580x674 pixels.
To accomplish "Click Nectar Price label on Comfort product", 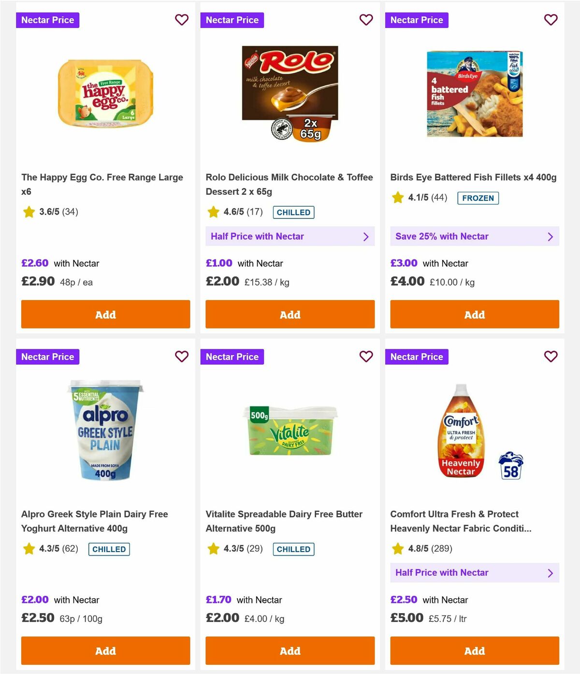I will [x=417, y=357].
